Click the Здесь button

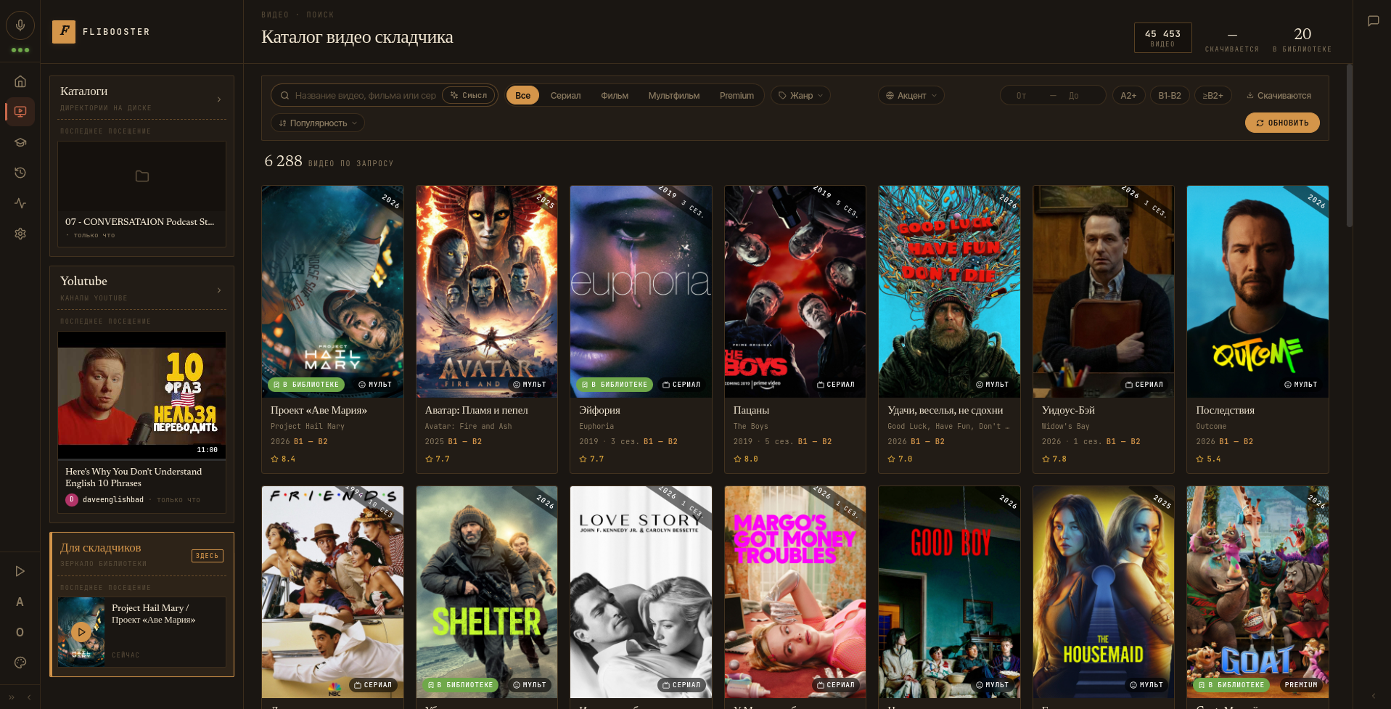[207, 556]
